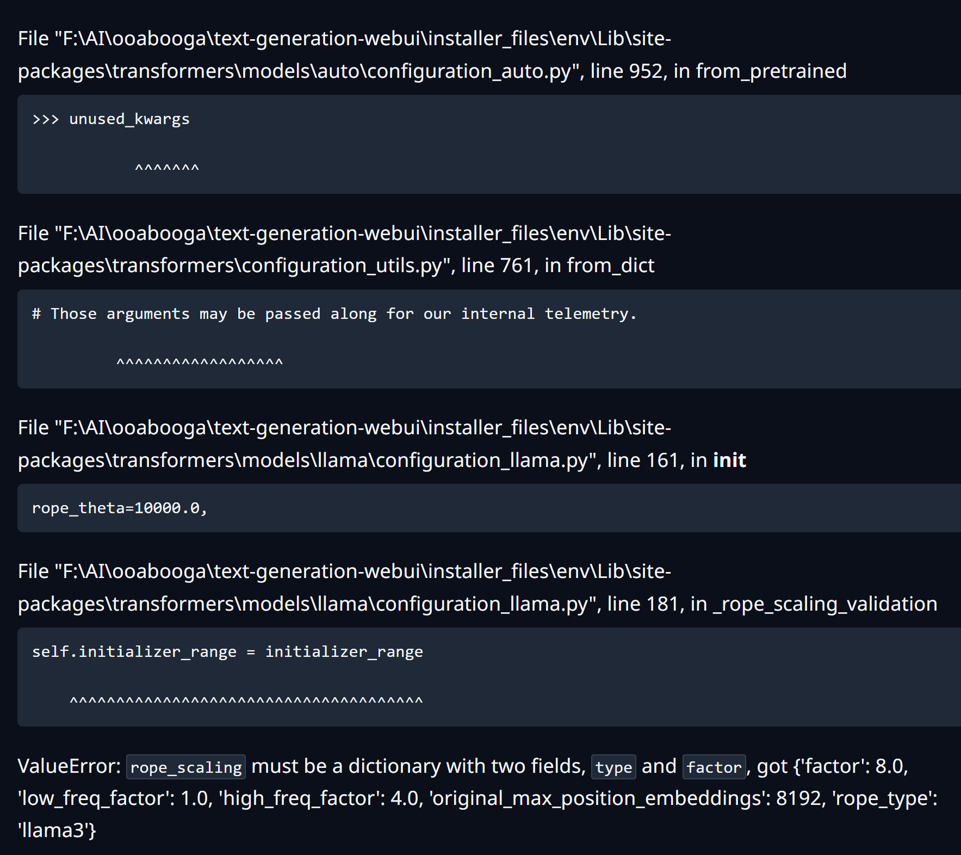Click the inline 'type' code tag
The height and width of the screenshot is (855, 961).
tap(613, 767)
